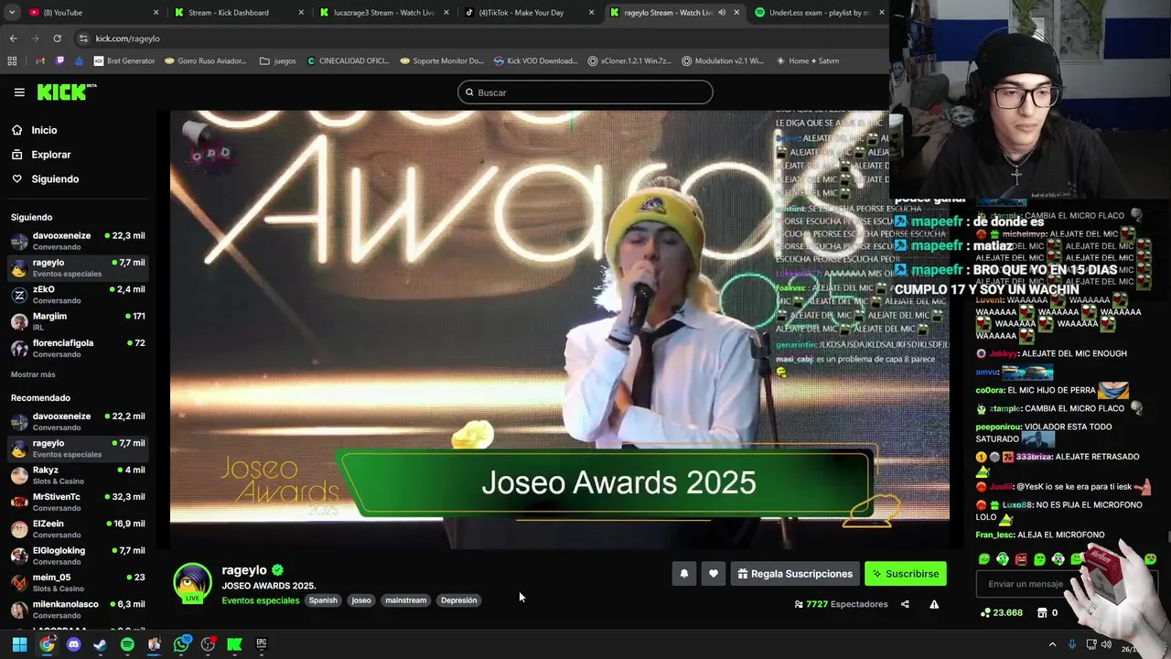Open the chat shop icon
The height and width of the screenshot is (659, 1171).
point(1041,612)
